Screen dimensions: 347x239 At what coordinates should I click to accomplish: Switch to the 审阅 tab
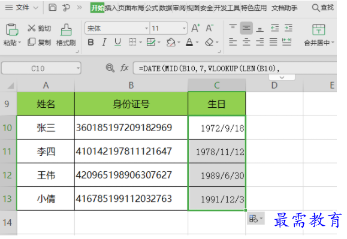[x=179, y=8]
